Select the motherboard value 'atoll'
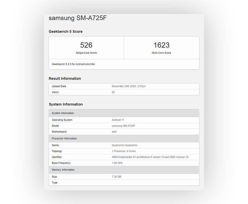Viewport: 248px width, 204px height. tap(114, 132)
